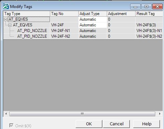Click the Cancel button
The height and width of the screenshot is (129, 164).
point(116,124)
